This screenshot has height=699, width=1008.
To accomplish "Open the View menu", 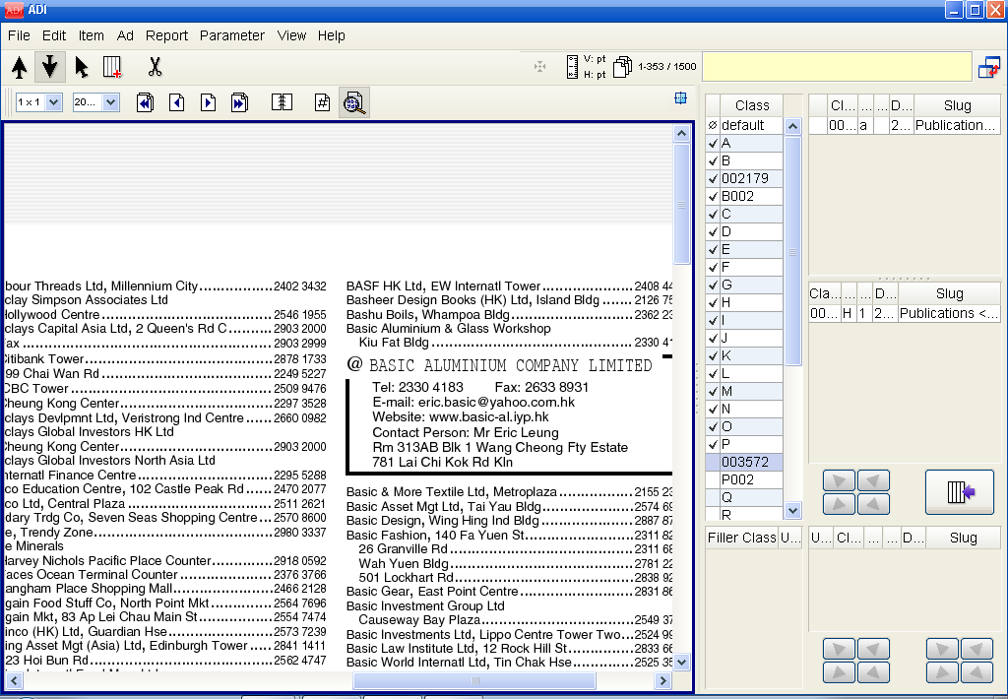I will pos(291,35).
